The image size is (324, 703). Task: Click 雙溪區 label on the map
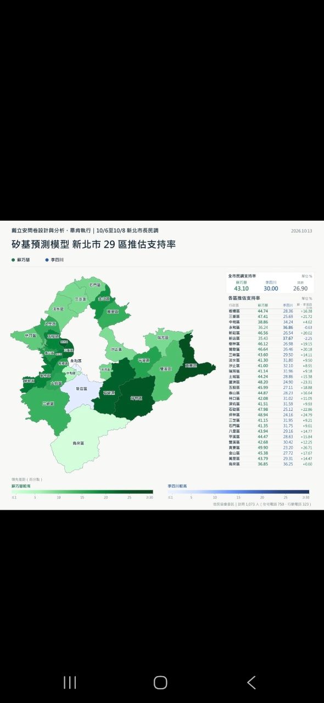coord(166,369)
